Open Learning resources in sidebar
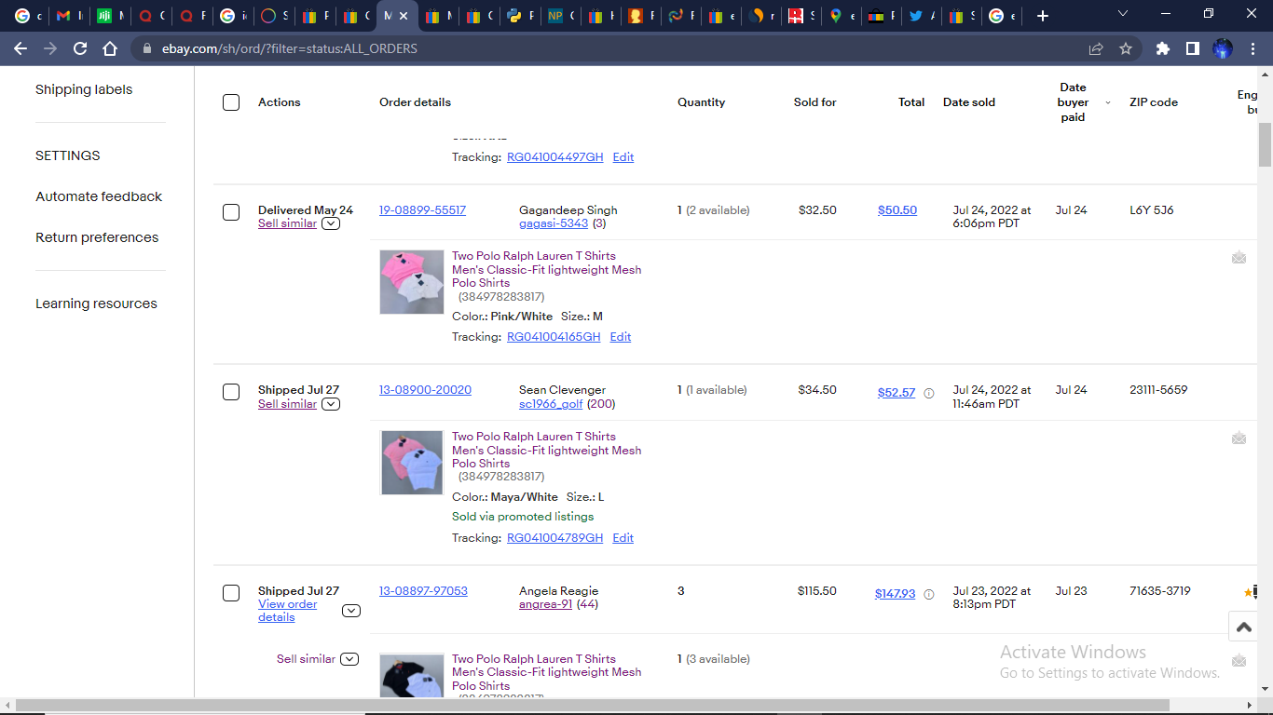The width and height of the screenshot is (1273, 715). [96, 304]
